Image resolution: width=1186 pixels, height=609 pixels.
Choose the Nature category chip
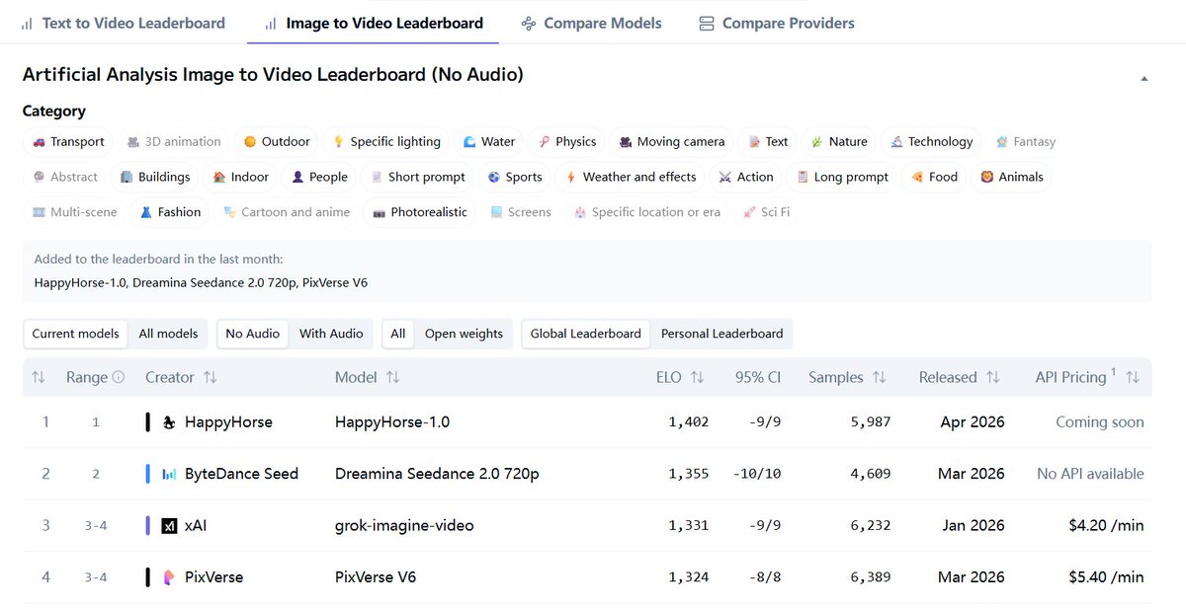[x=839, y=142]
